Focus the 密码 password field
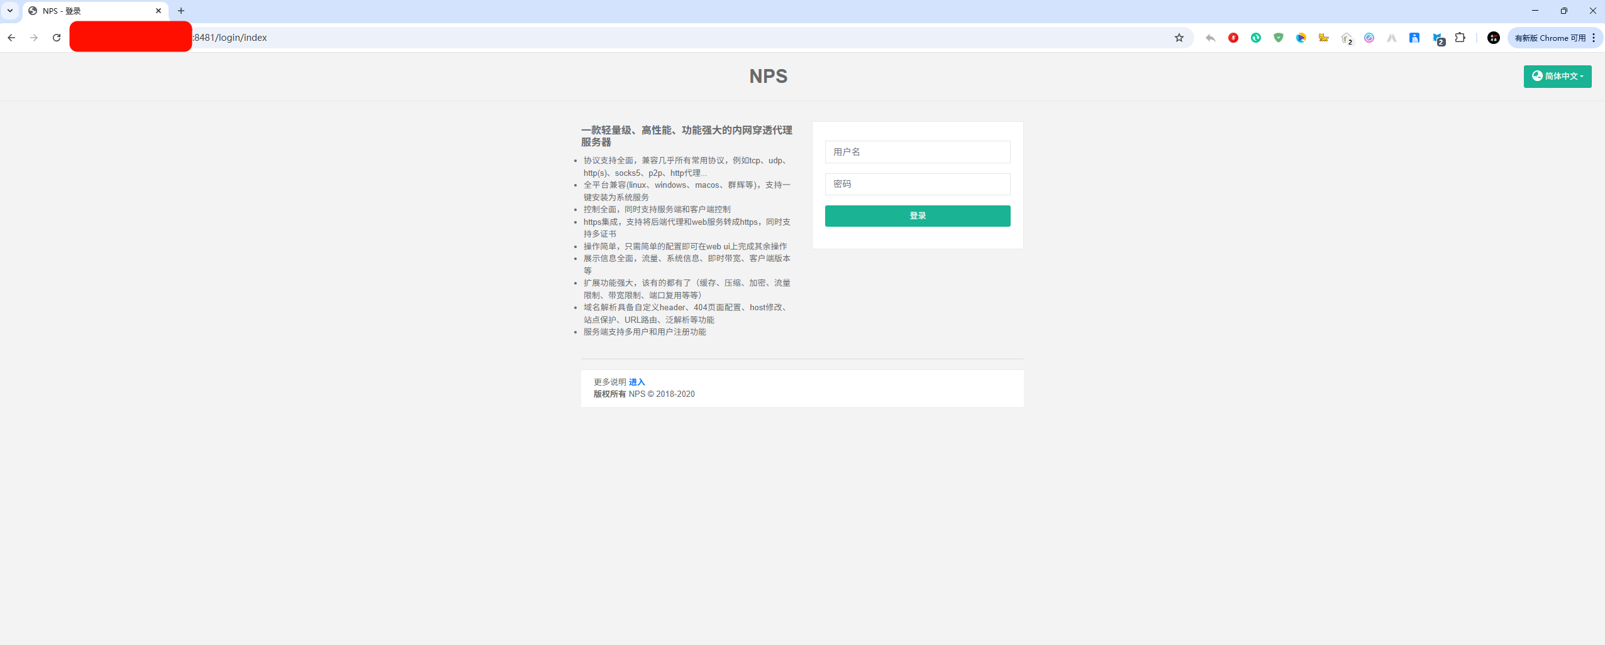This screenshot has width=1605, height=645. coord(918,184)
